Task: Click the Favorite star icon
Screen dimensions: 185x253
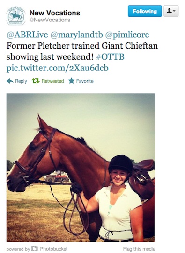Action: pos(71,81)
